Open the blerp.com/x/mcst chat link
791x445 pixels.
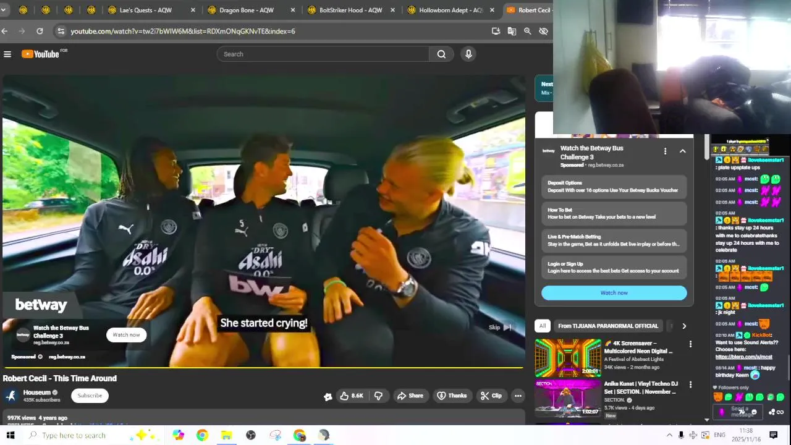tap(743, 357)
